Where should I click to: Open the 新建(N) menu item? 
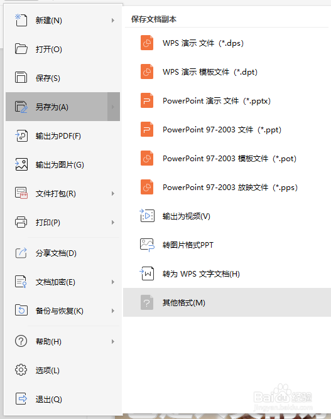point(63,20)
